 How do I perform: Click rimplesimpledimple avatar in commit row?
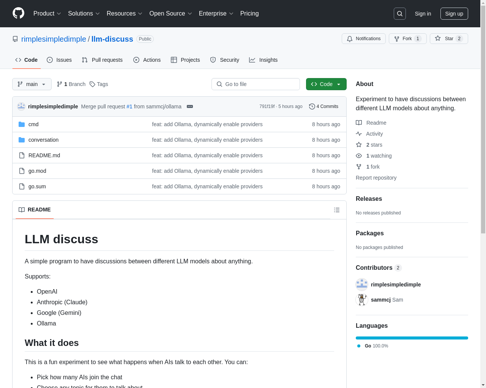pyautogui.click(x=21, y=106)
